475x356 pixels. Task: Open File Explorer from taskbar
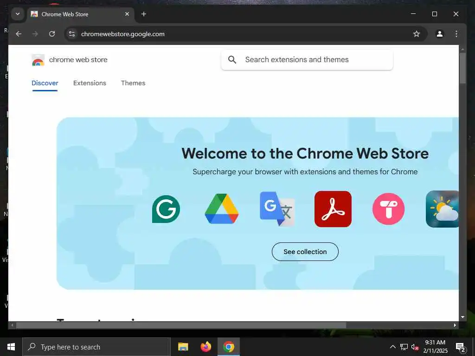pos(183,347)
